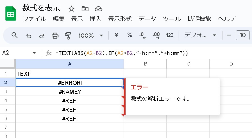Activate the paint format tool
The image size is (252, 138).
coord(68,35)
